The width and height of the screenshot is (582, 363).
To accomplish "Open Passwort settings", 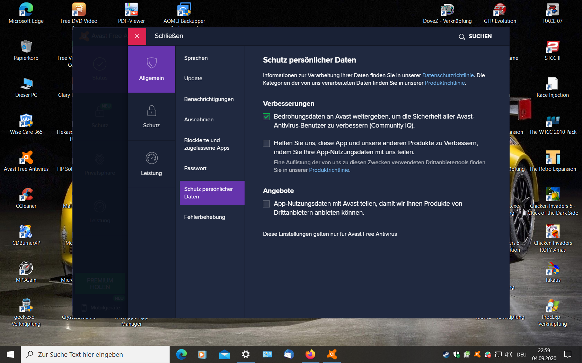I will click(195, 168).
